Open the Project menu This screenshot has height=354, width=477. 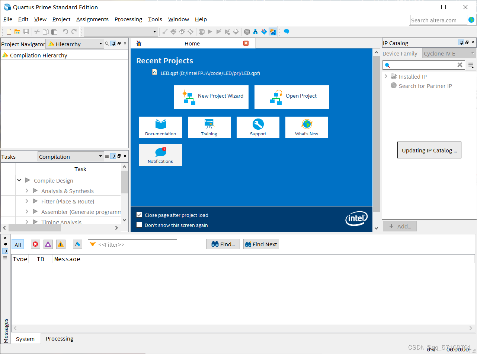coord(61,19)
